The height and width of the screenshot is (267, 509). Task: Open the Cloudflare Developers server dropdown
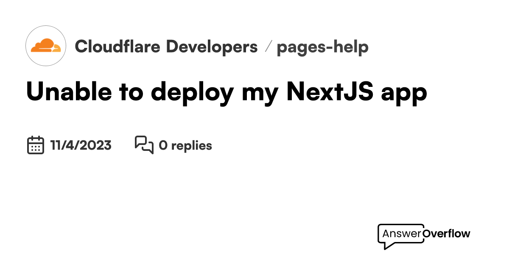(167, 47)
